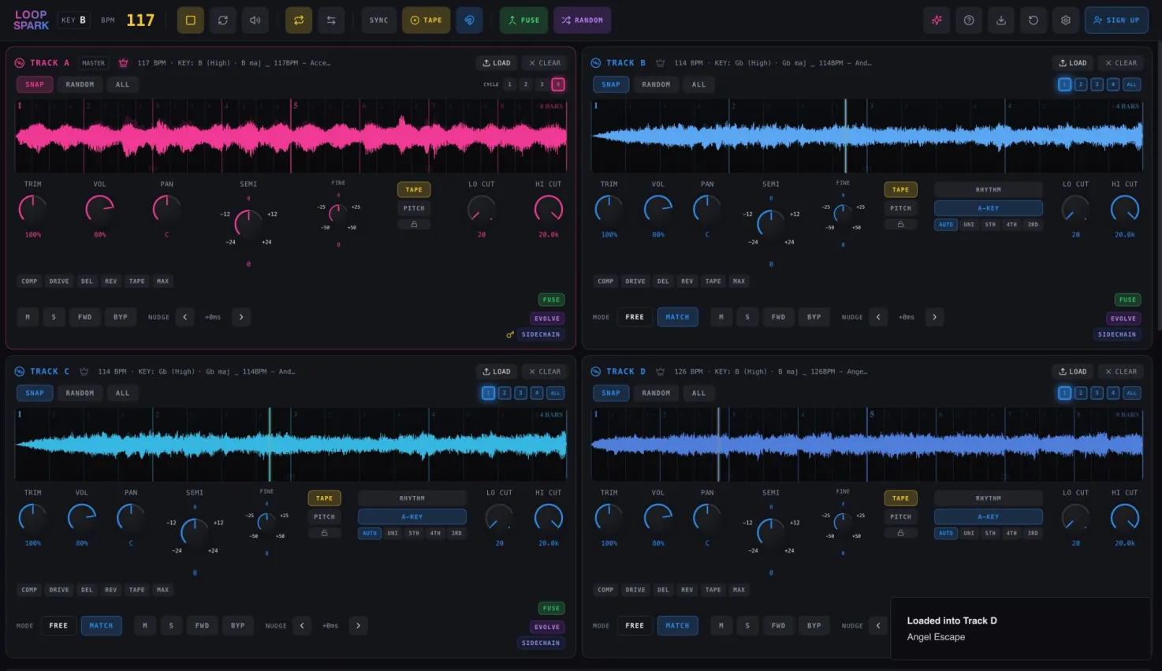Click the key icon beside Track A SIDECHAIN
This screenshot has width=1162, height=671.
(x=510, y=334)
